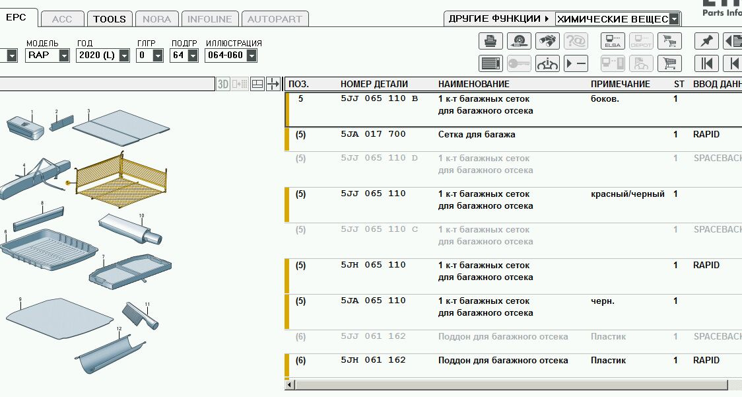
Task: Open the ГОД dropdown showing 2020 (L)
Action: 123,55
